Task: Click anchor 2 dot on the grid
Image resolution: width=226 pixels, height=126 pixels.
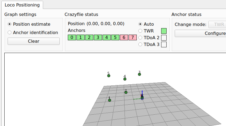Action: pos(126,92)
